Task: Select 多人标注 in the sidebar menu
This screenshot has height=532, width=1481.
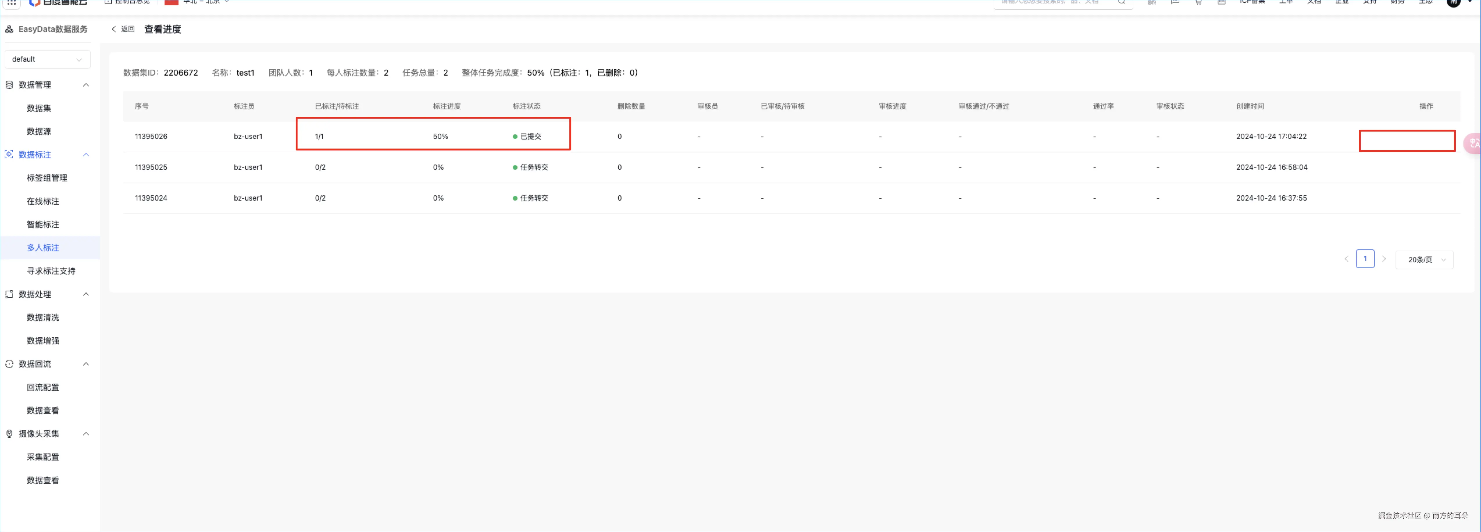Action: tap(43, 248)
